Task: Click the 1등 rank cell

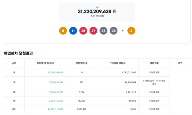Action: (14, 72)
